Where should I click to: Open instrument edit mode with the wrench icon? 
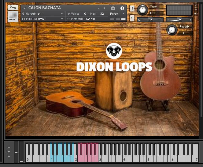pyautogui.click(x=13, y=7)
